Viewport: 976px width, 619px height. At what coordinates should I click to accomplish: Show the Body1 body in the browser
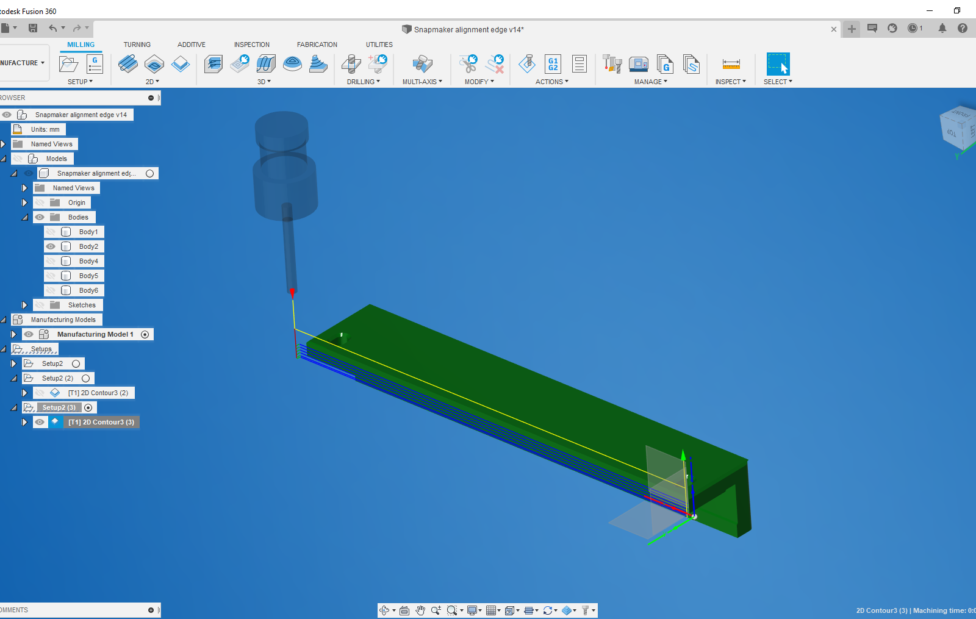(x=51, y=232)
